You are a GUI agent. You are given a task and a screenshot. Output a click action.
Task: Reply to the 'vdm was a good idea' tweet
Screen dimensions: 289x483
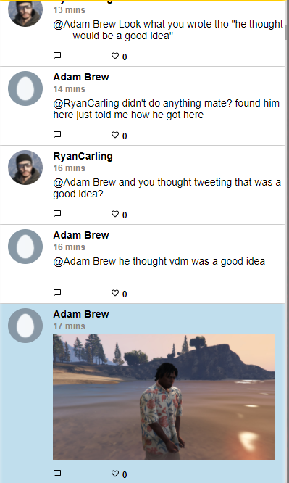coord(57,293)
